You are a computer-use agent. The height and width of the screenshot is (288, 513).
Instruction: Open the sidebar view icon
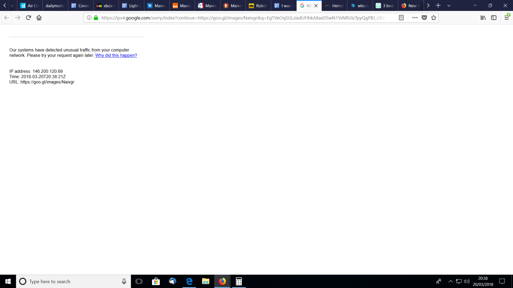[493, 18]
